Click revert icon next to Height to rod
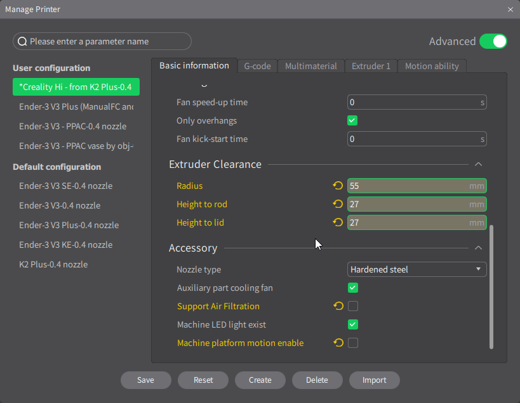 tap(338, 204)
